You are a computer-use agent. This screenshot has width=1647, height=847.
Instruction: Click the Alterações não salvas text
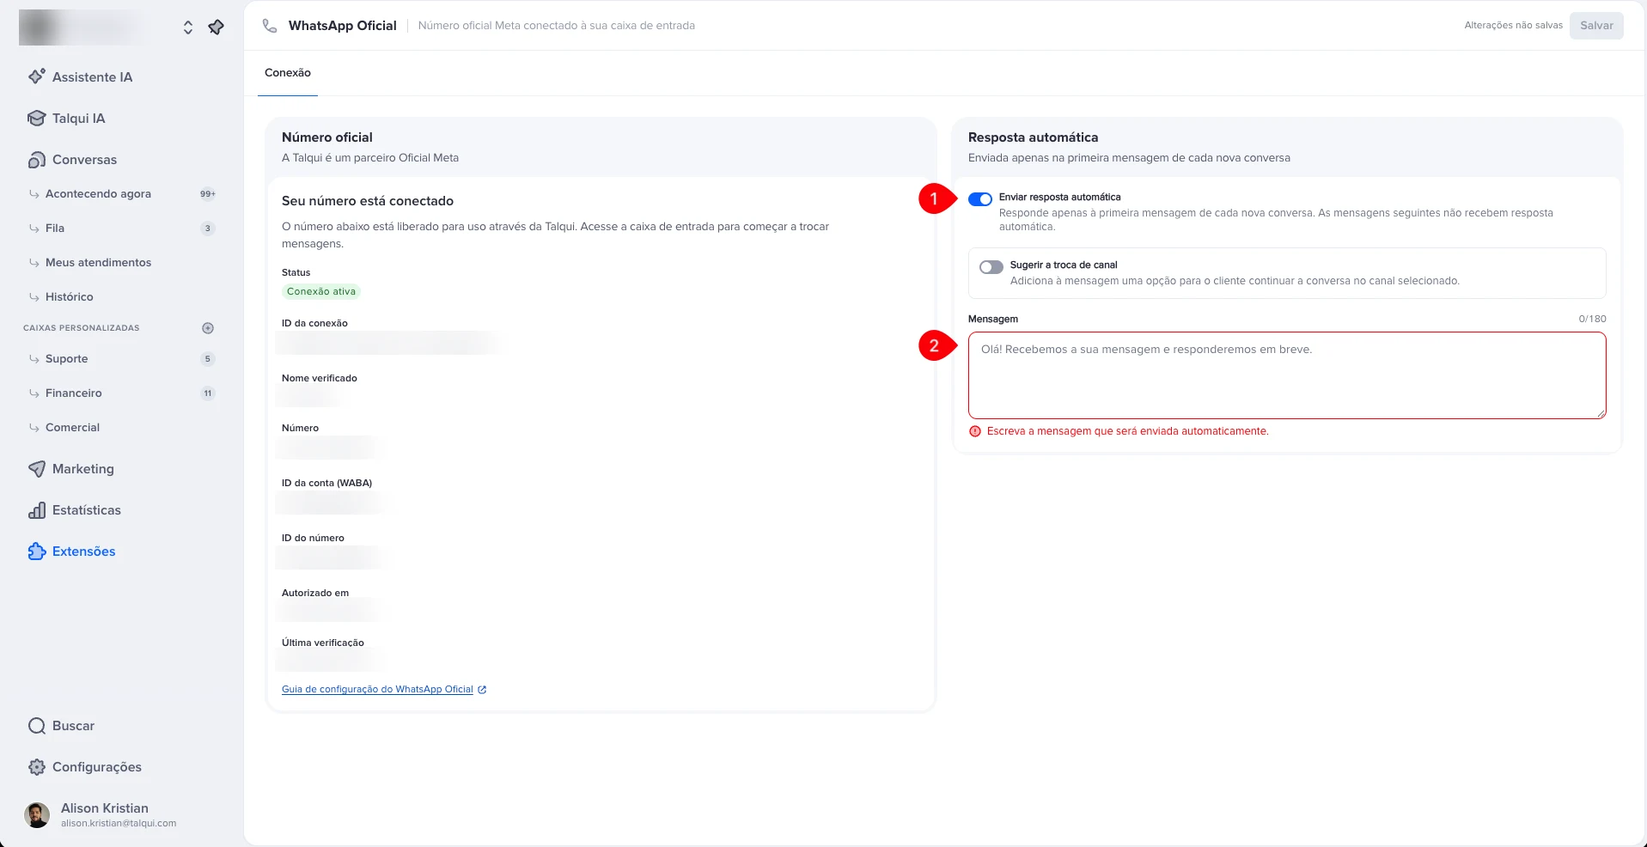click(1514, 26)
